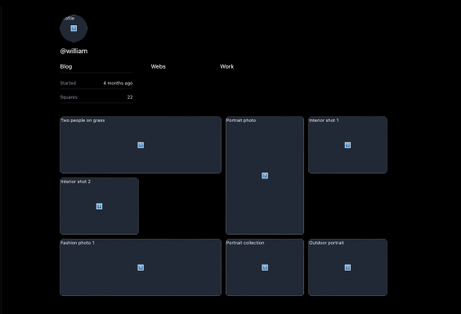Screen dimensions: 461x314
Task: Select the Started 4 months ago row
Action: pos(96,83)
